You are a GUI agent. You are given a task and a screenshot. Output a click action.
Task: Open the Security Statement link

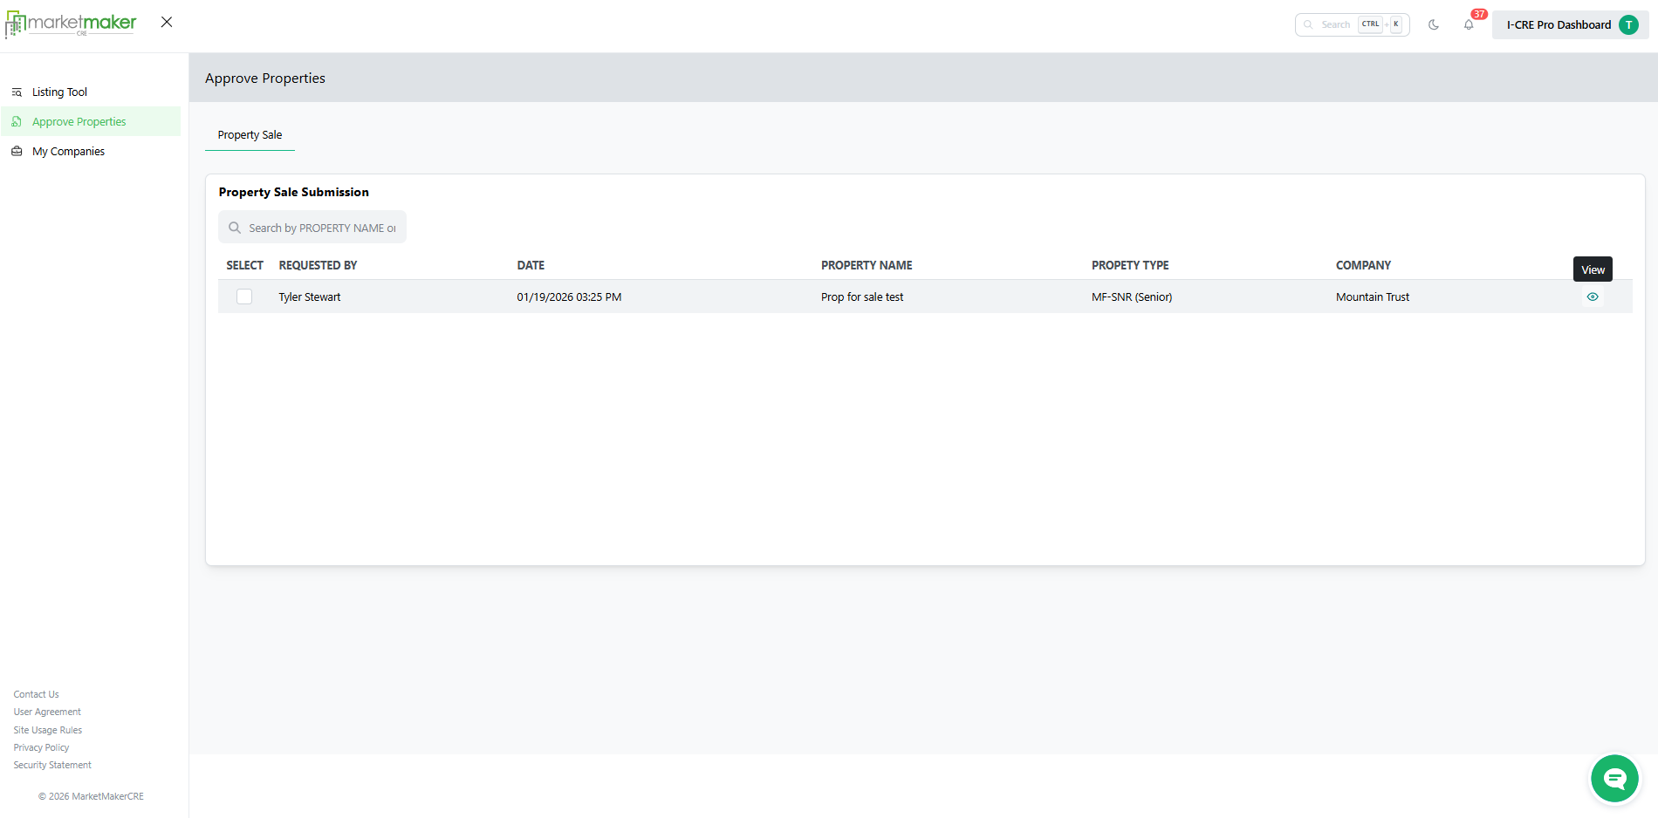click(x=52, y=766)
